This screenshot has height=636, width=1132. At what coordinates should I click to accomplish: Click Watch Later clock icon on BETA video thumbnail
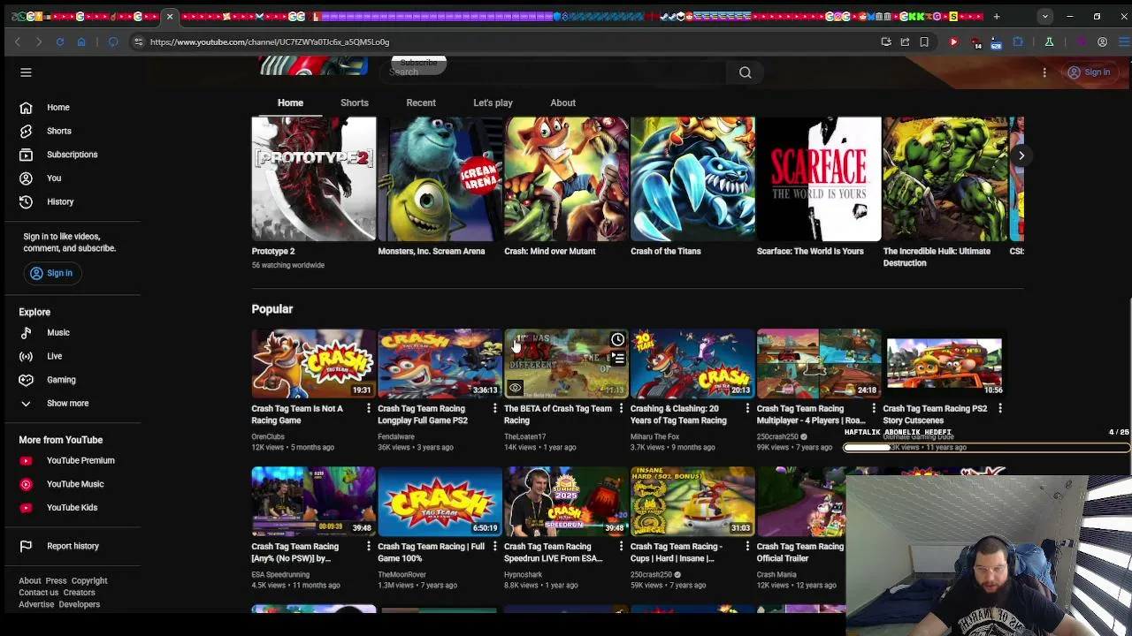(617, 339)
